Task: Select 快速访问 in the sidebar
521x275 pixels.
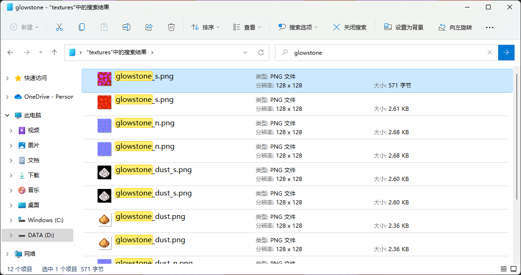Action: (x=35, y=78)
